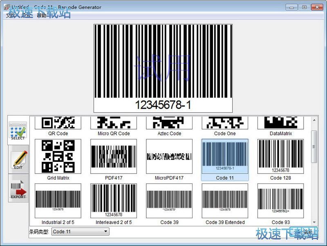Select the MicroPDF417 barcode icon
Image resolution: width=327 pixels, height=246 pixels.
click(169, 156)
